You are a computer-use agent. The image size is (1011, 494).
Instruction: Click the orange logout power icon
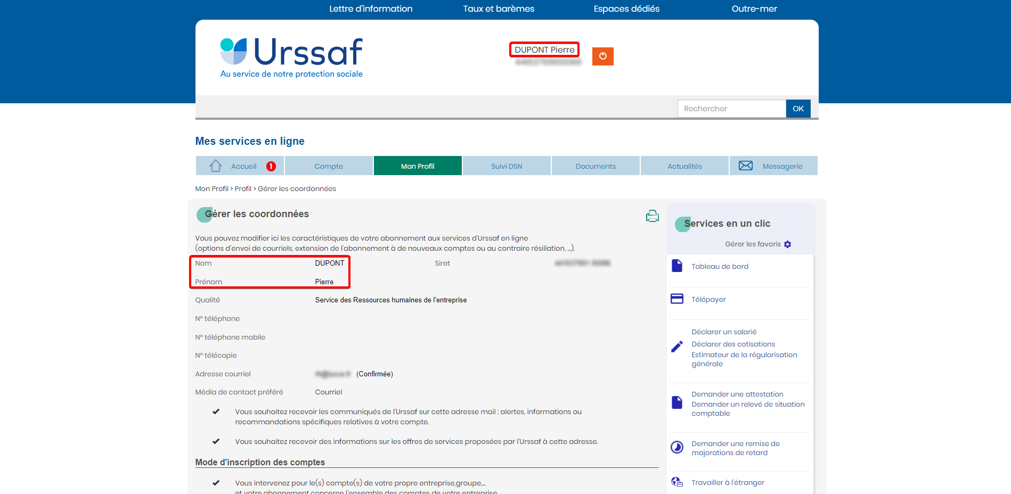(602, 56)
